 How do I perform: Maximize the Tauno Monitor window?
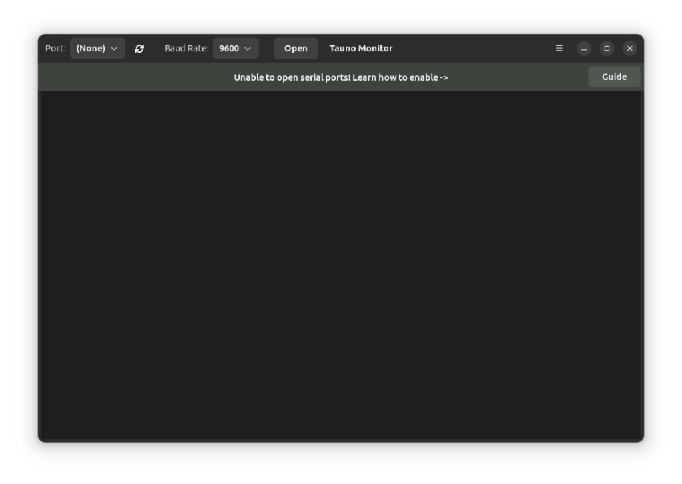tap(607, 49)
